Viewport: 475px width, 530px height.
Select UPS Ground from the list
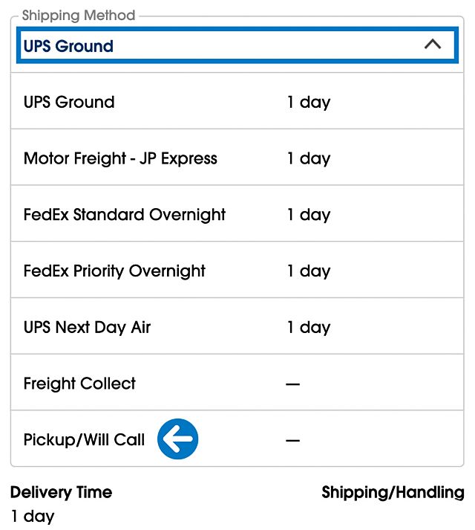(69, 102)
